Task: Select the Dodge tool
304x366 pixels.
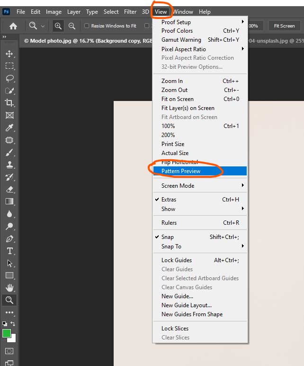Action: (x=9, y=226)
